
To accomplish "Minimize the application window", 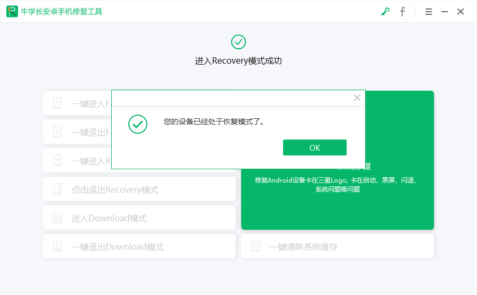I will pyautogui.click(x=445, y=12).
